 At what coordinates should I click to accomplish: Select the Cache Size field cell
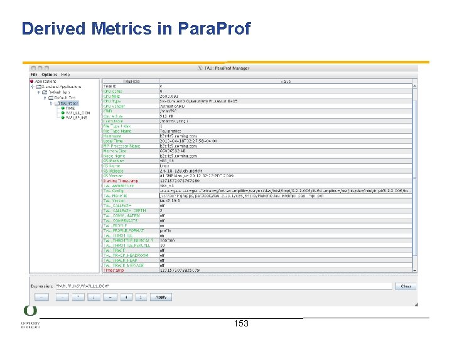(x=131, y=116)
